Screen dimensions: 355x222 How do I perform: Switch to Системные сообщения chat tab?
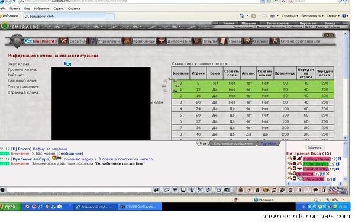coord(233,144)
